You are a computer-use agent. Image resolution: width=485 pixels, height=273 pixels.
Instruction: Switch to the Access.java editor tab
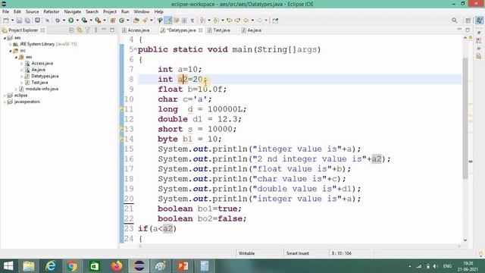click(136, 30)
